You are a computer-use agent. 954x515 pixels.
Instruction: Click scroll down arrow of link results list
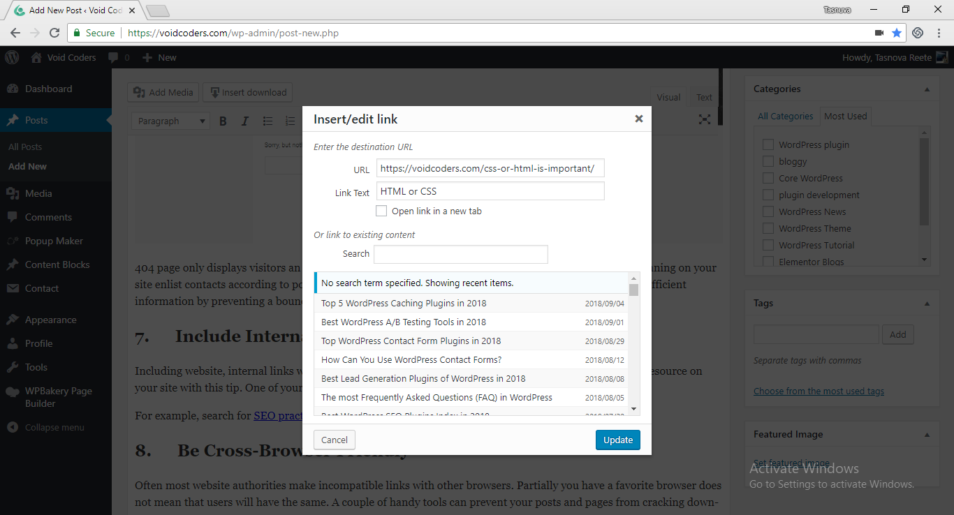pyautogui.click(x=634, y=409)
